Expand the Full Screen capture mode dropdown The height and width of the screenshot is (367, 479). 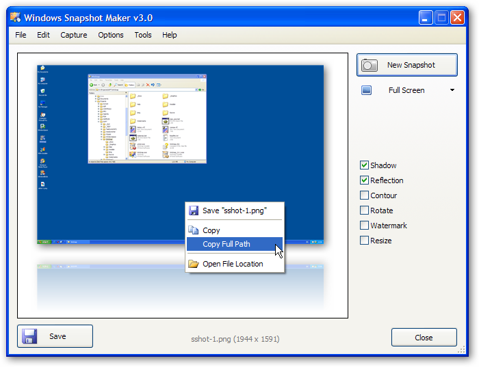pyautogui.click(x=452, y=90)
